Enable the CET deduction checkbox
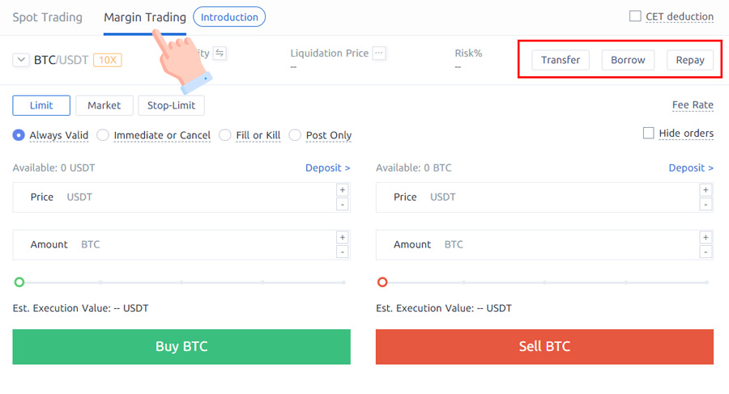The height and width of the screenshot is (394, 729). [635, 16]
